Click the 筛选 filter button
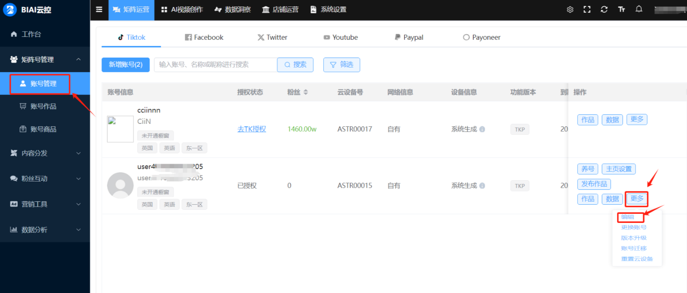The width and height of the screenshot is (687, 293). (x=341, y=65)
